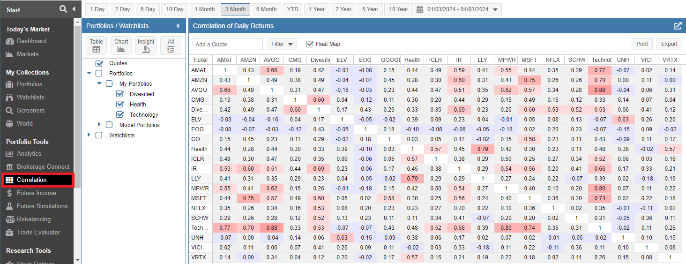The width and height of the screenshot is (686, 264).
Task: Uncheck the Technology portfolio checkbox
Action: (x=119, y=115)
